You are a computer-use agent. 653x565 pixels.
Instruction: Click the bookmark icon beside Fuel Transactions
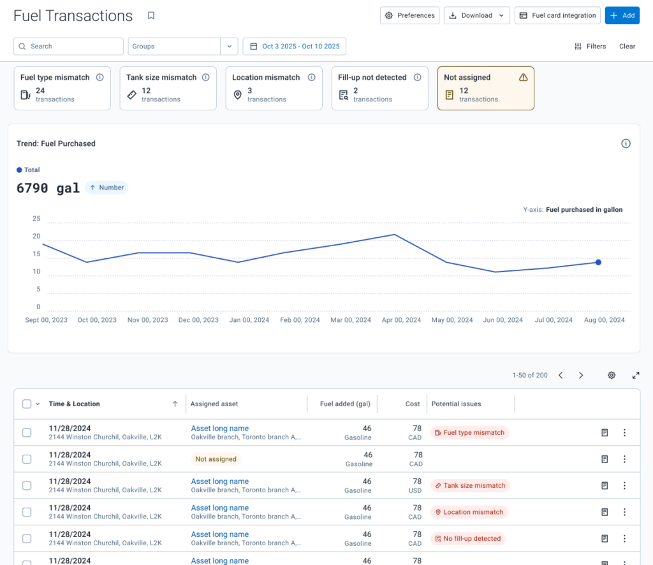point(151,15)
